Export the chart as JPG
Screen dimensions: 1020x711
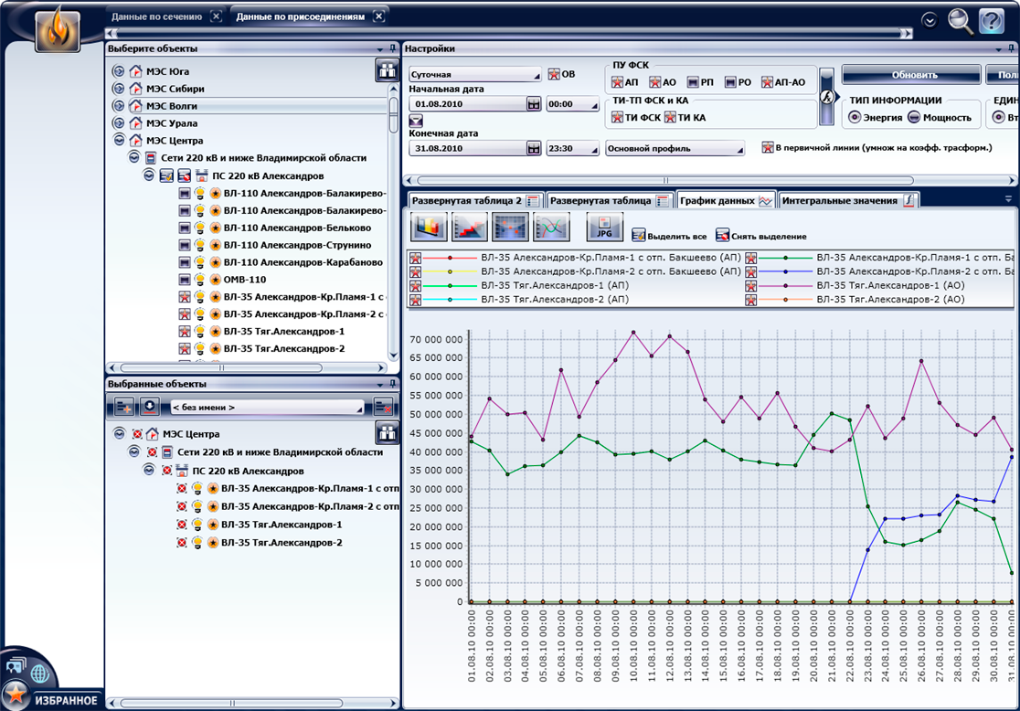[604, 227]
